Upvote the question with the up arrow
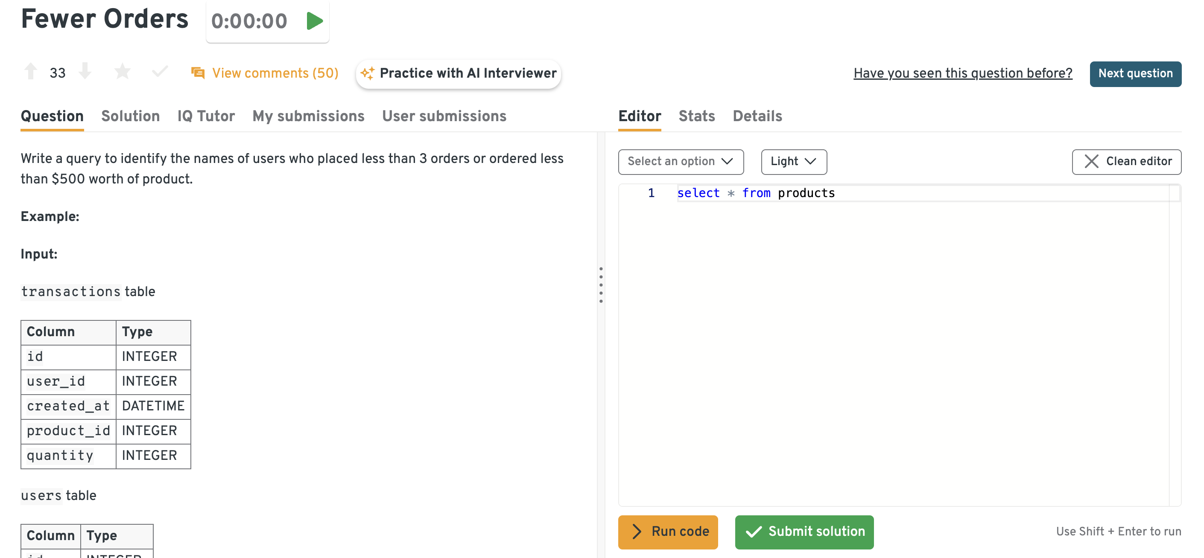The image size is (1204, 558). click(x=31, y=72)
